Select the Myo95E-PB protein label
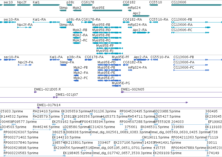Viewport: 222px width, 157px height. point(106,68)
